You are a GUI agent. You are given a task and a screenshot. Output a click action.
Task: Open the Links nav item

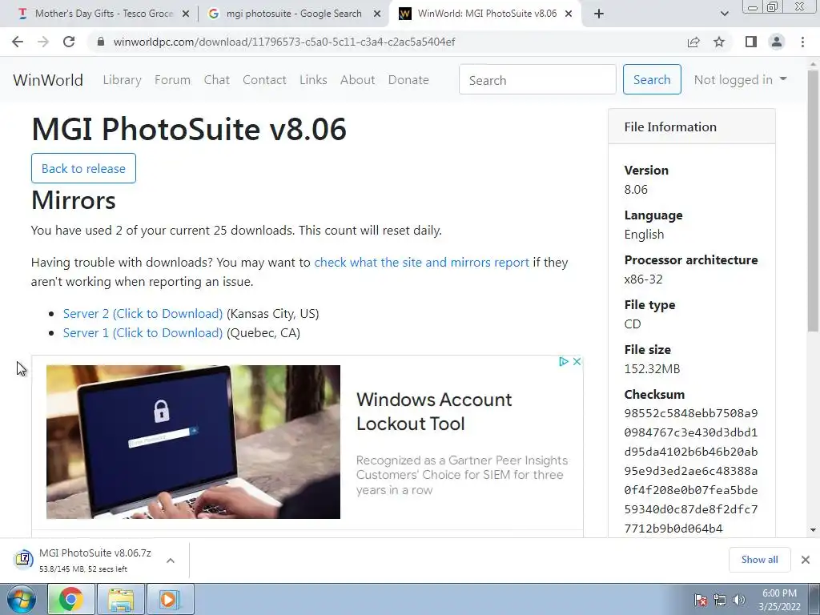(x=313, y=80)
